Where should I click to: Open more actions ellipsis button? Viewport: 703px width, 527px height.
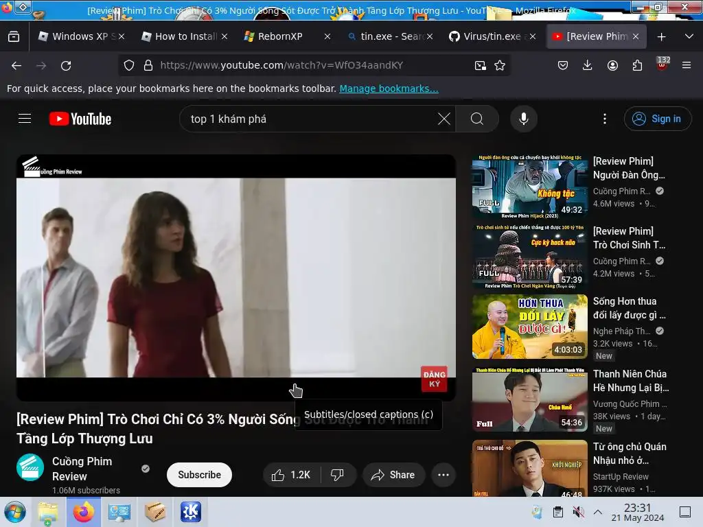point(443,475)
